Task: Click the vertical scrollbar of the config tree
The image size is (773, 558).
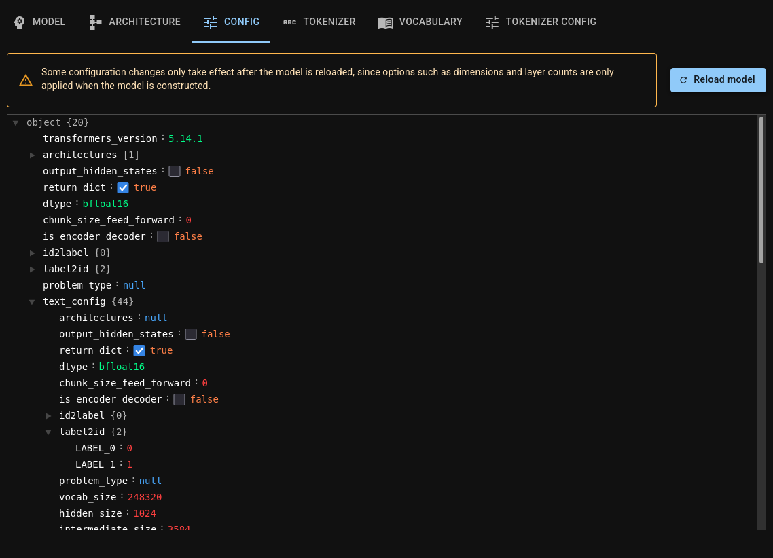Action: tap(761, 190)
